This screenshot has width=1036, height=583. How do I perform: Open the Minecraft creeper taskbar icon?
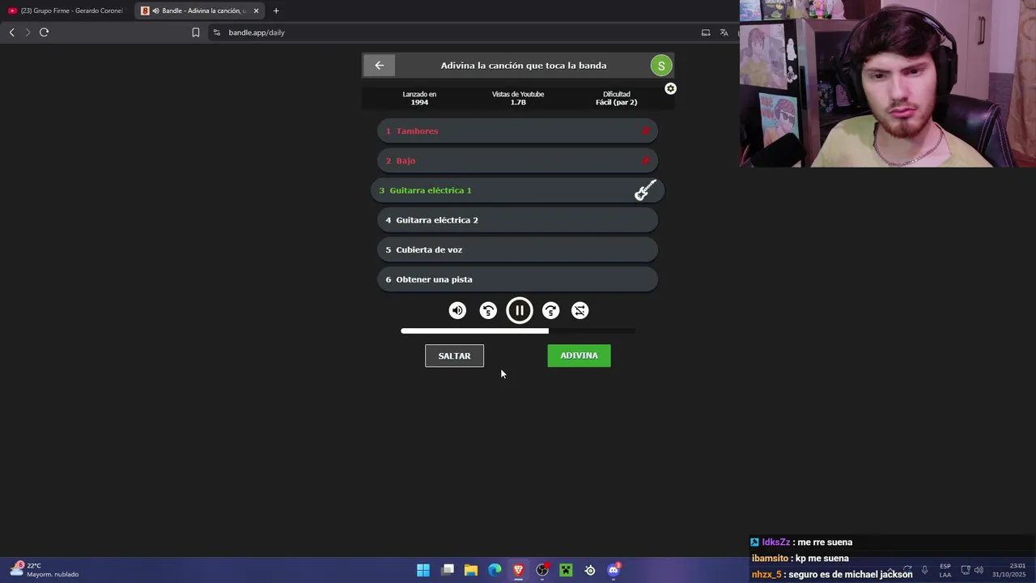coord(566,570)
